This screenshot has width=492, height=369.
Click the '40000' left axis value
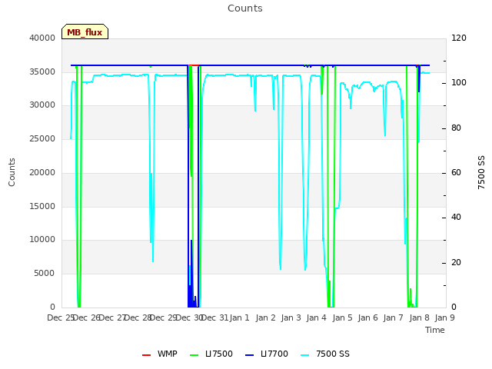[x=42, y=38]
